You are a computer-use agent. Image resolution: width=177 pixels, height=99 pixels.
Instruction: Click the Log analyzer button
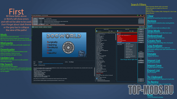[141, 40]
